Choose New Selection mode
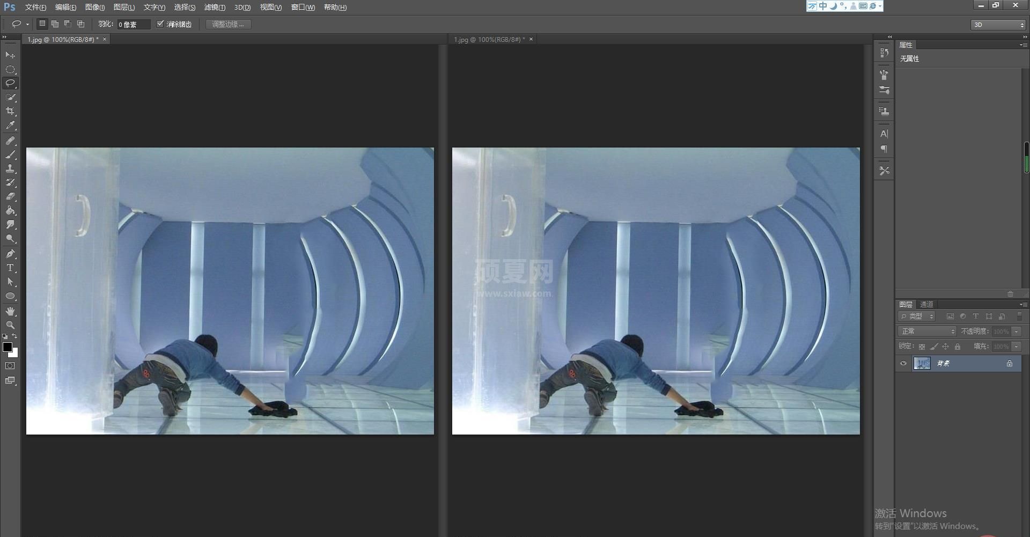The width and height of the screenshot is (1030, 537). (42, 24)
